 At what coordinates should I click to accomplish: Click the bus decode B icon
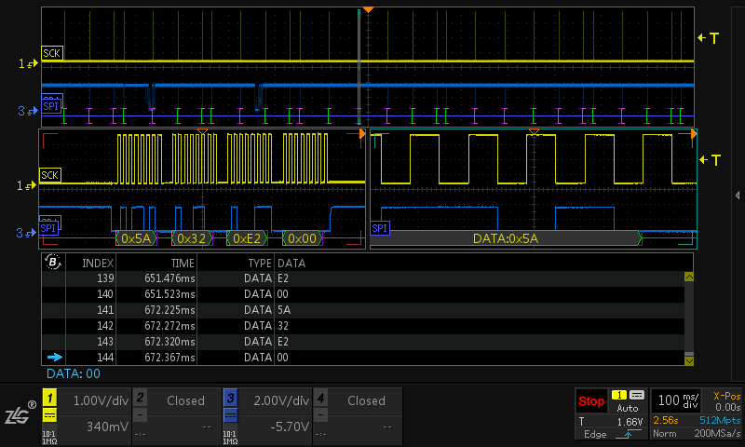pyautogui.click(x=52, y=263)
